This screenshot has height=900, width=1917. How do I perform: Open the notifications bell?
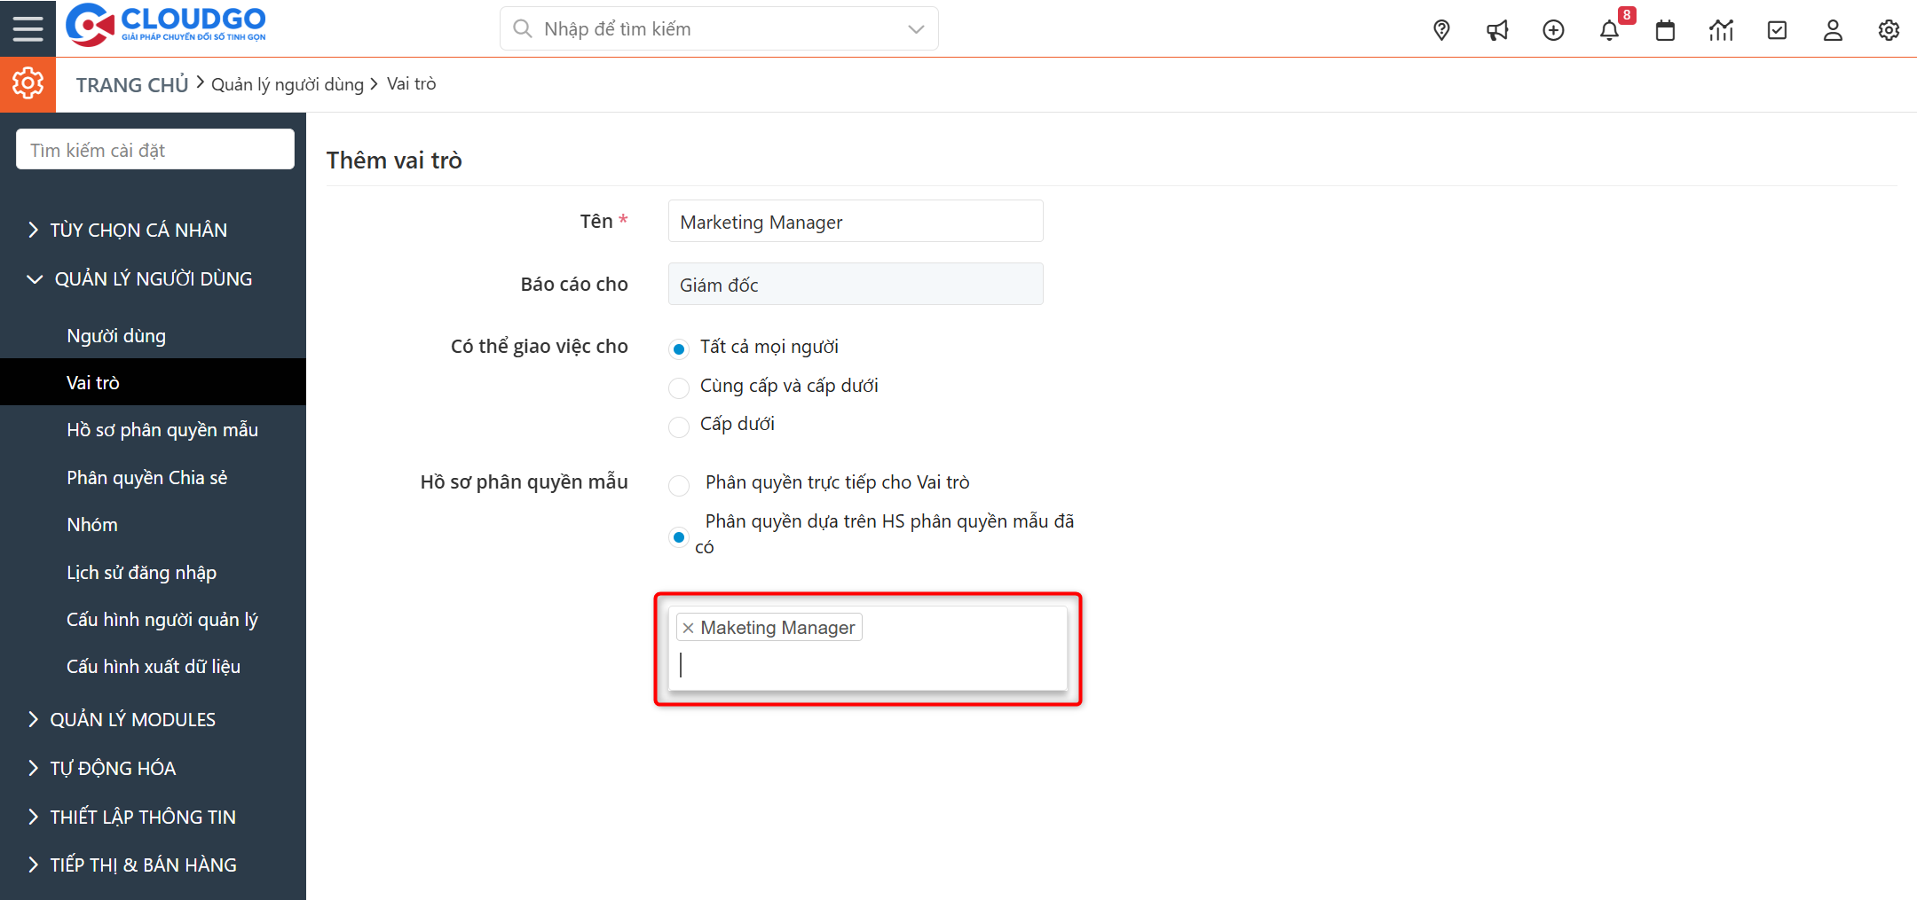1609,30
